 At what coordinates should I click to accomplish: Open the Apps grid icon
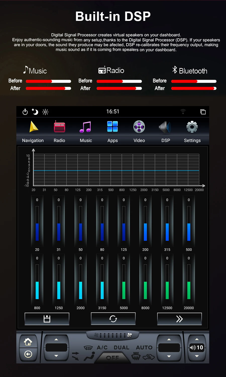pos(112,126)
